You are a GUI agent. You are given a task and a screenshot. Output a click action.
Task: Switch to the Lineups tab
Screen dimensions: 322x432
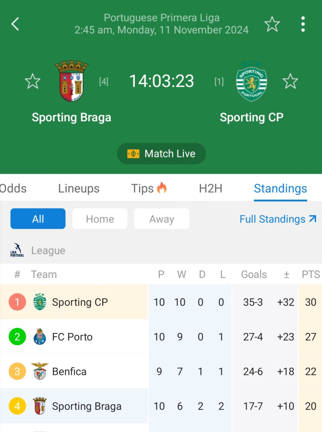click(79, 188)
